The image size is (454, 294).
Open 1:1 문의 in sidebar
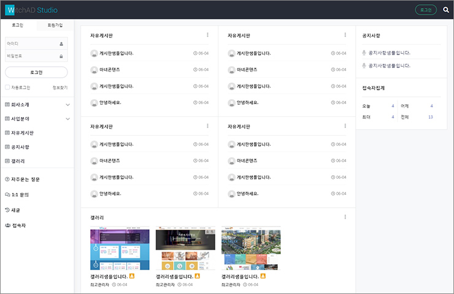point(20,195)
